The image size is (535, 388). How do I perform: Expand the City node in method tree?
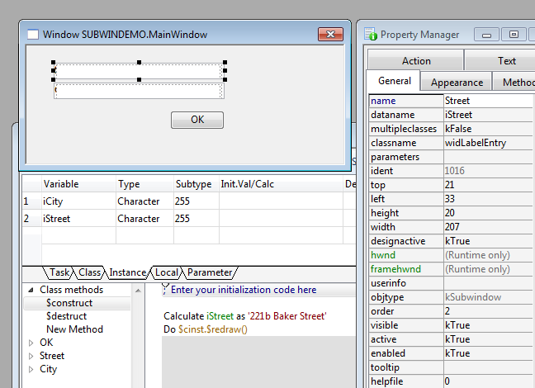(x=31, y=369)
